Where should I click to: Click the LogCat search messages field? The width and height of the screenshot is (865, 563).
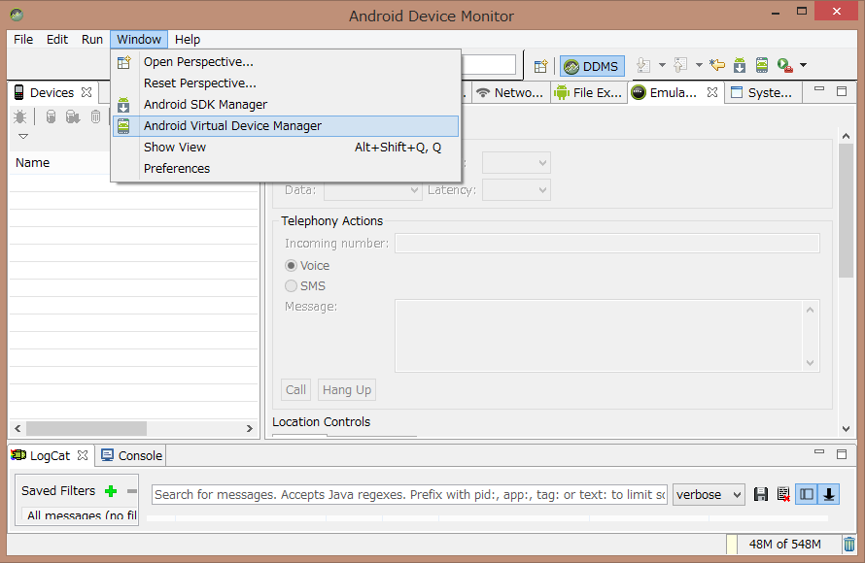410,495
